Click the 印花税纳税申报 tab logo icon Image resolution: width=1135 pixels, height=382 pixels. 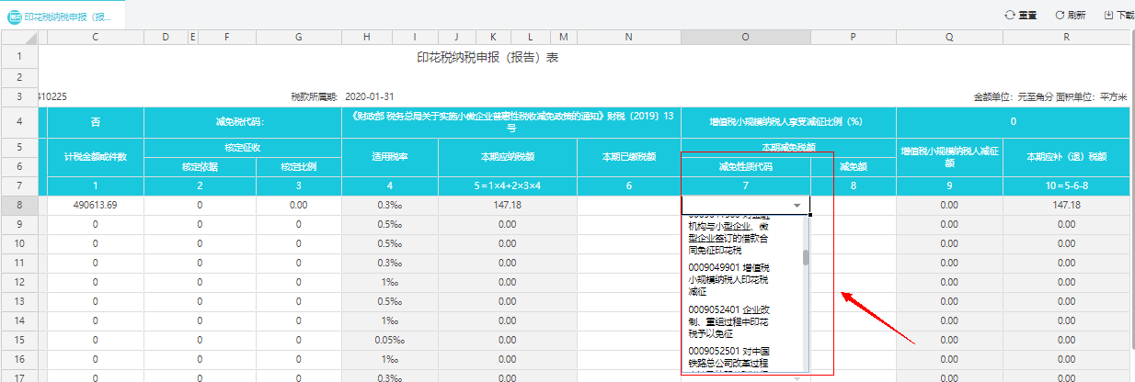pyautogui.click(x=15, y=16)
